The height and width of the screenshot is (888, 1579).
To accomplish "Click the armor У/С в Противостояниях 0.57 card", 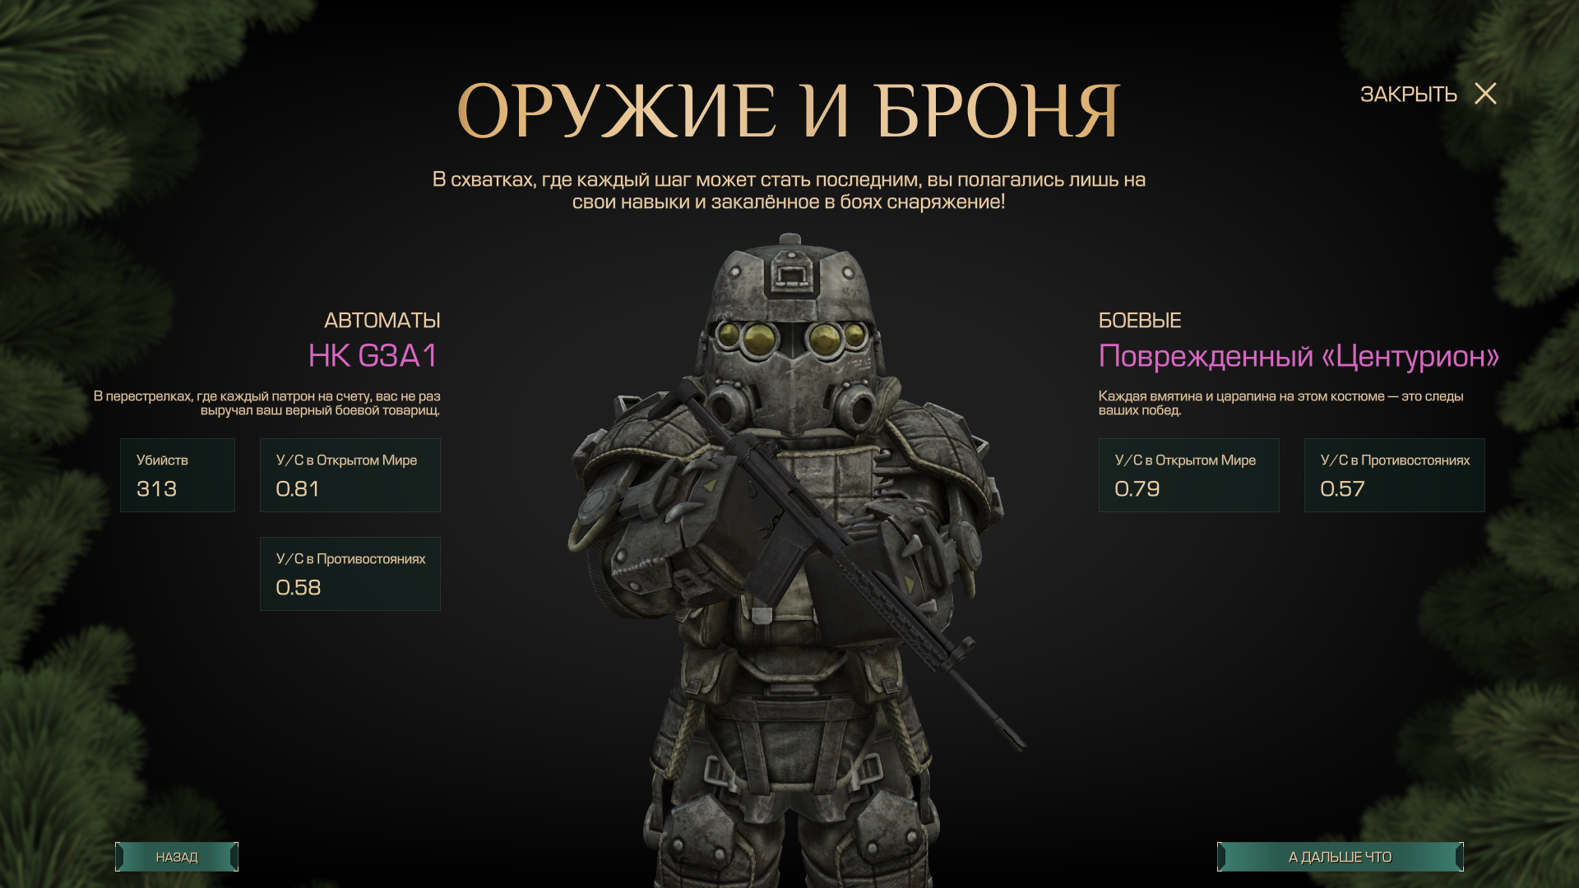I will point(1395,475).
